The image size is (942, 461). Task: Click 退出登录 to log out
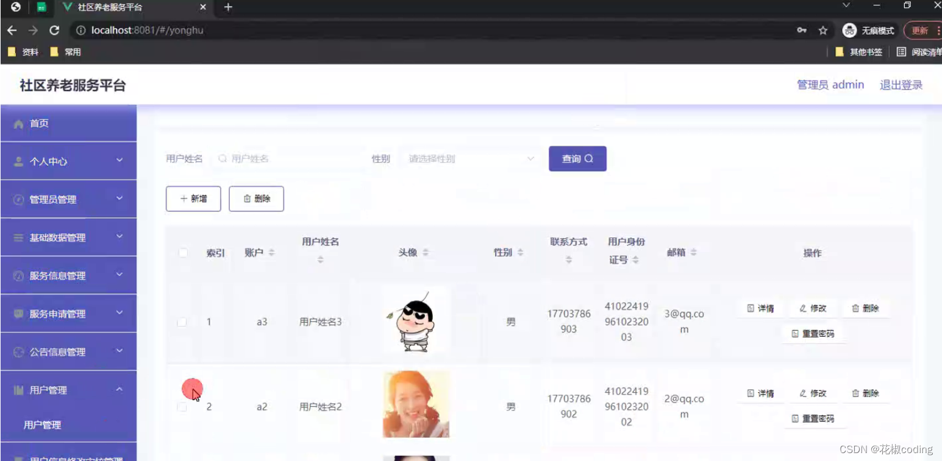coord(901,85)
